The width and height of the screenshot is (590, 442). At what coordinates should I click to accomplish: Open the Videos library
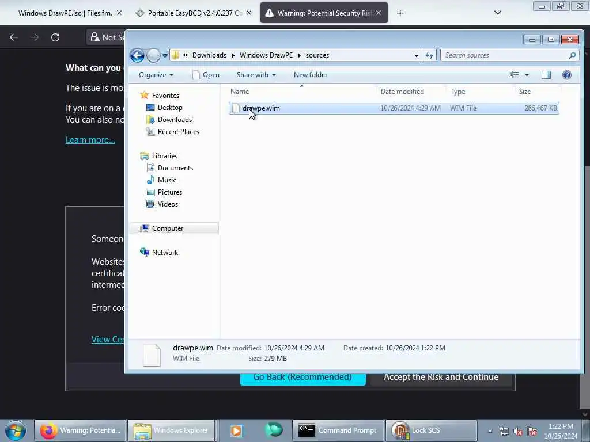pos(168,204)
